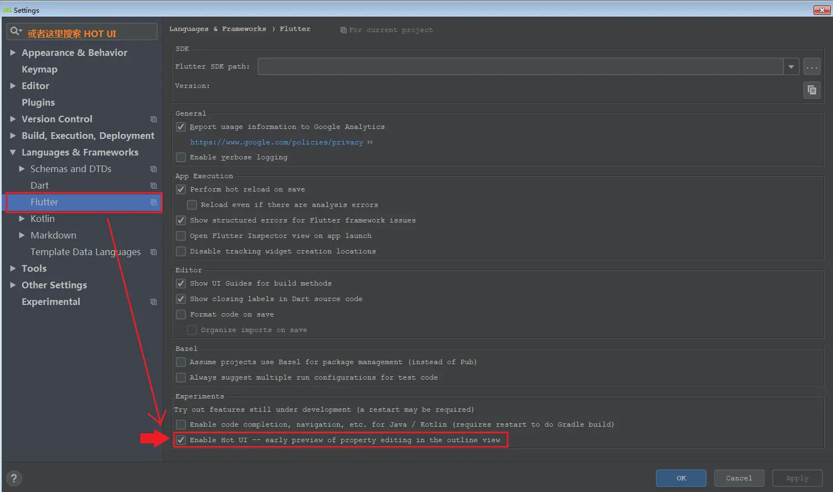This screenshot has height=492, width=833.
Task: Expand Build, Execution, Deployment node
Action: pos(13,136)
